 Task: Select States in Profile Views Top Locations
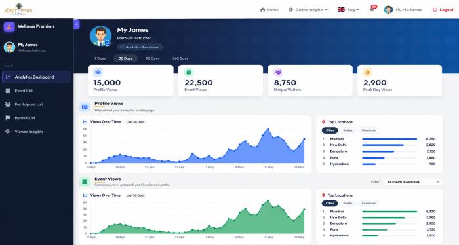348,130
